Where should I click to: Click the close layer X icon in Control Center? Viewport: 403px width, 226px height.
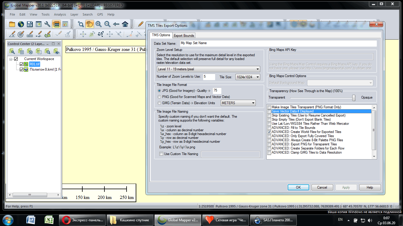tap(30, 51)
